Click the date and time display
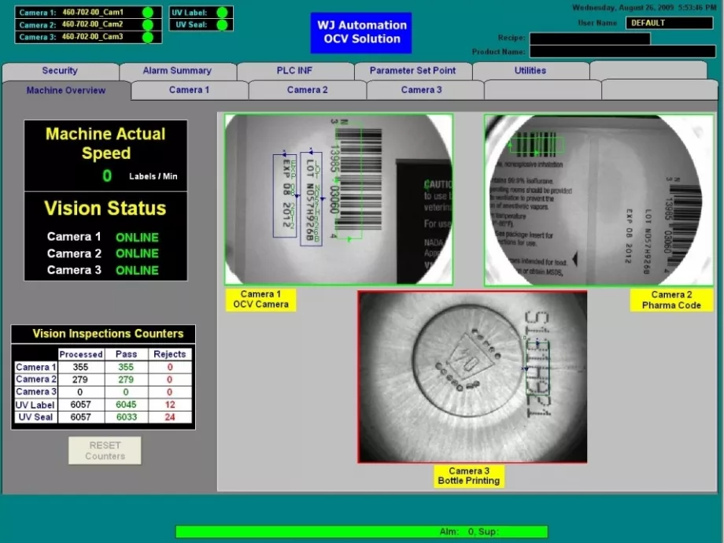 [644, 7]
